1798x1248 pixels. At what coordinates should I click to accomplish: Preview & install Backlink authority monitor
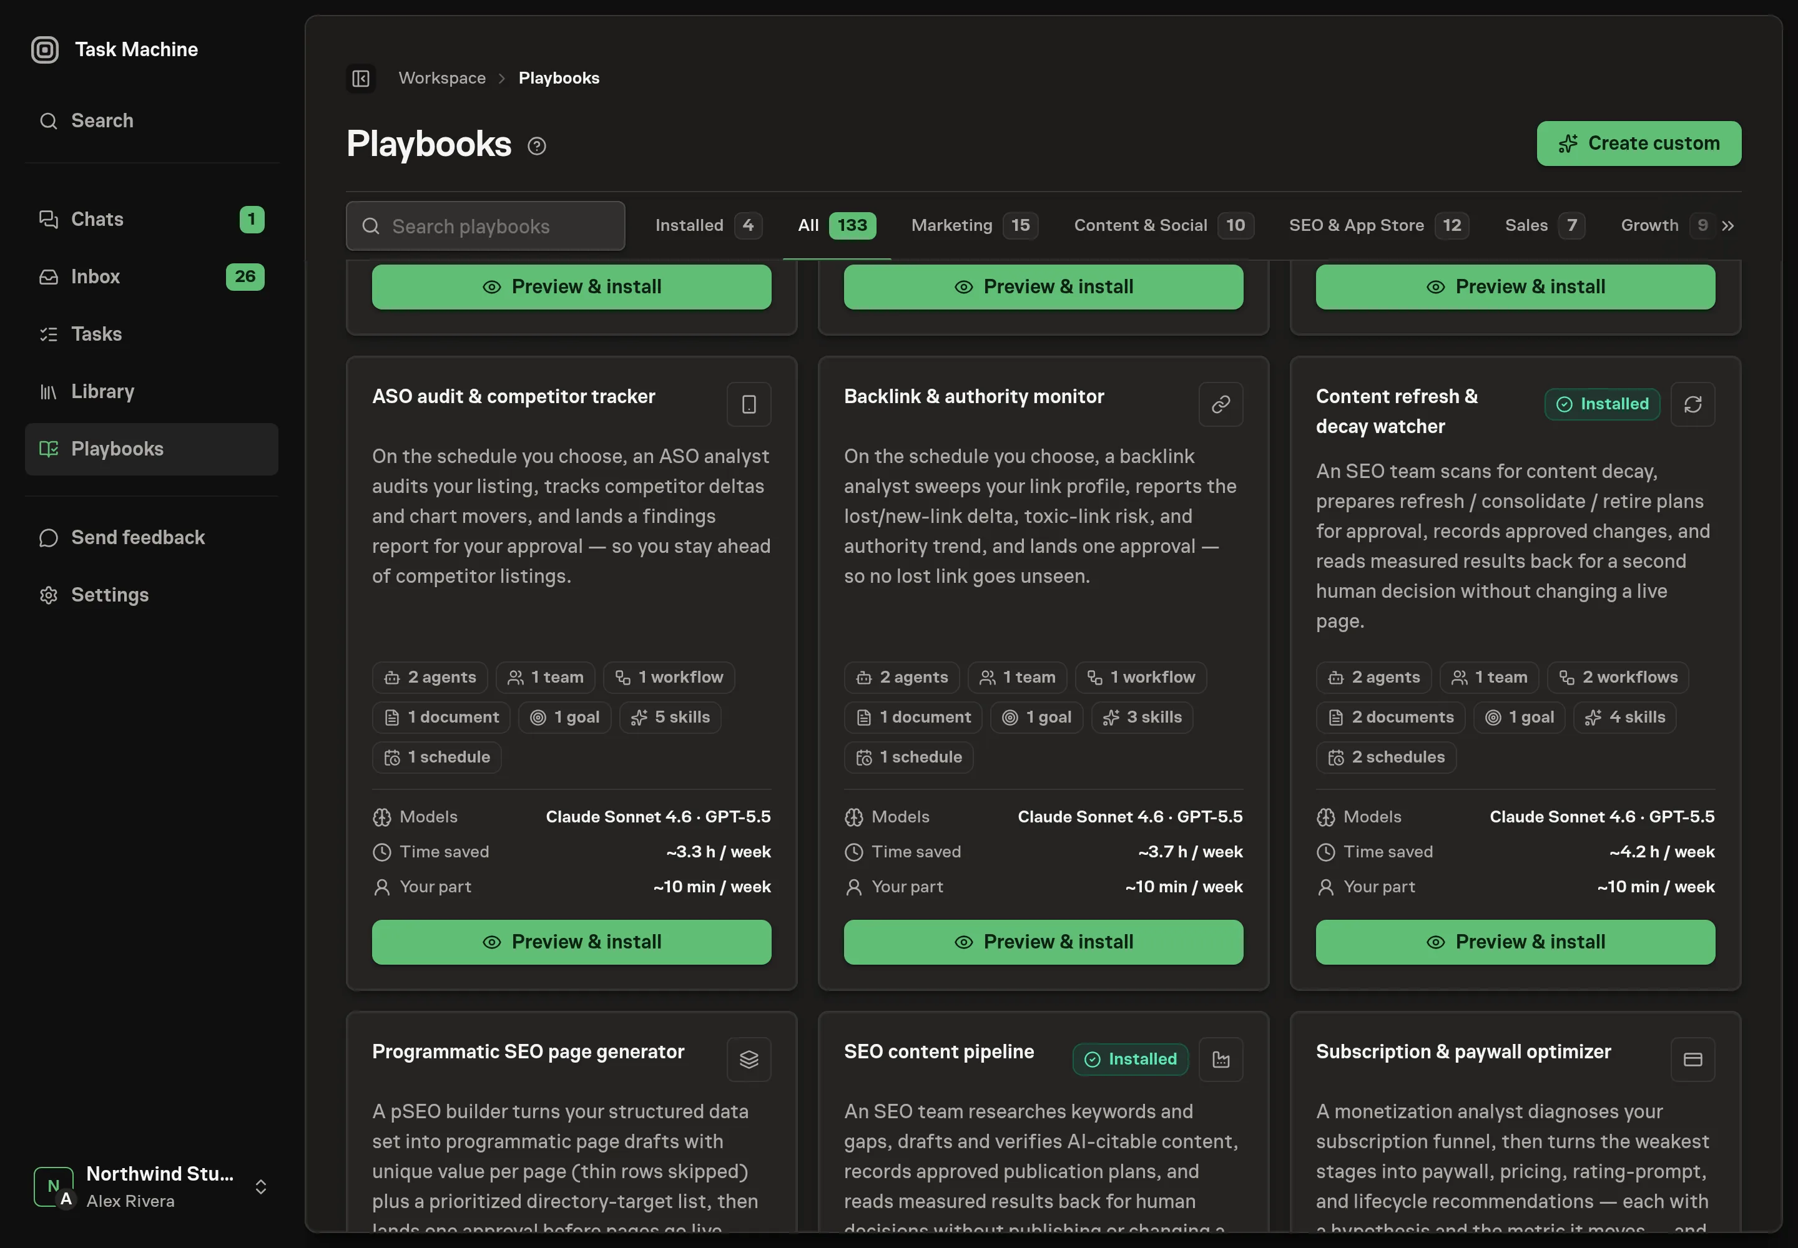(1043, 942)
